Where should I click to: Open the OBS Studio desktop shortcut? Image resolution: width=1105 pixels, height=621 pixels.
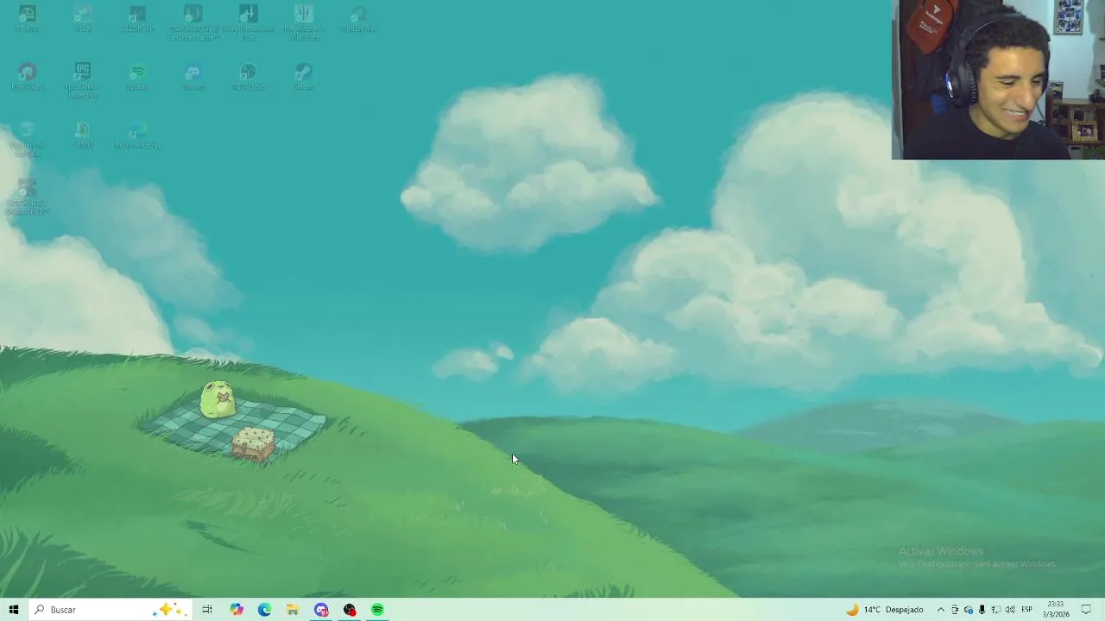click(x=248, y=76)
